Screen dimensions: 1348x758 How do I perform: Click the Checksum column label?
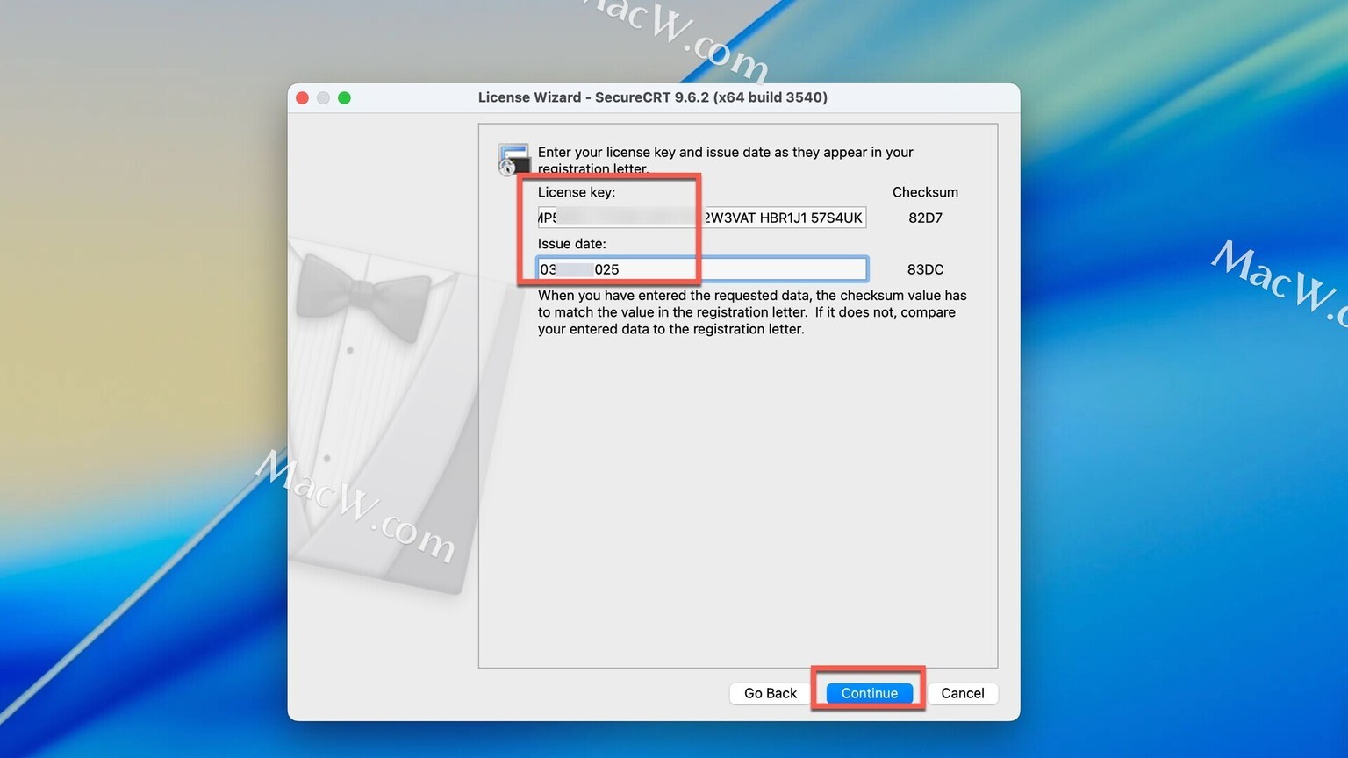point(925,192)
